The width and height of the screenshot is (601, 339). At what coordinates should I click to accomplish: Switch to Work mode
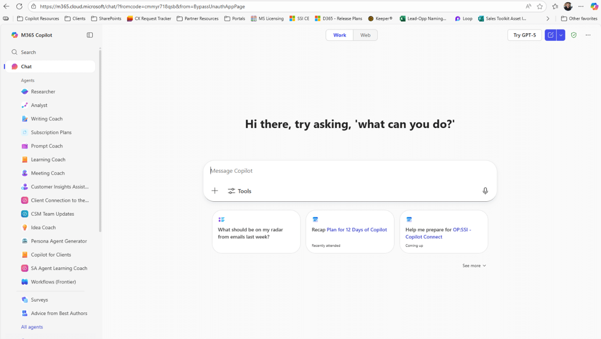[x=340, y=35]
